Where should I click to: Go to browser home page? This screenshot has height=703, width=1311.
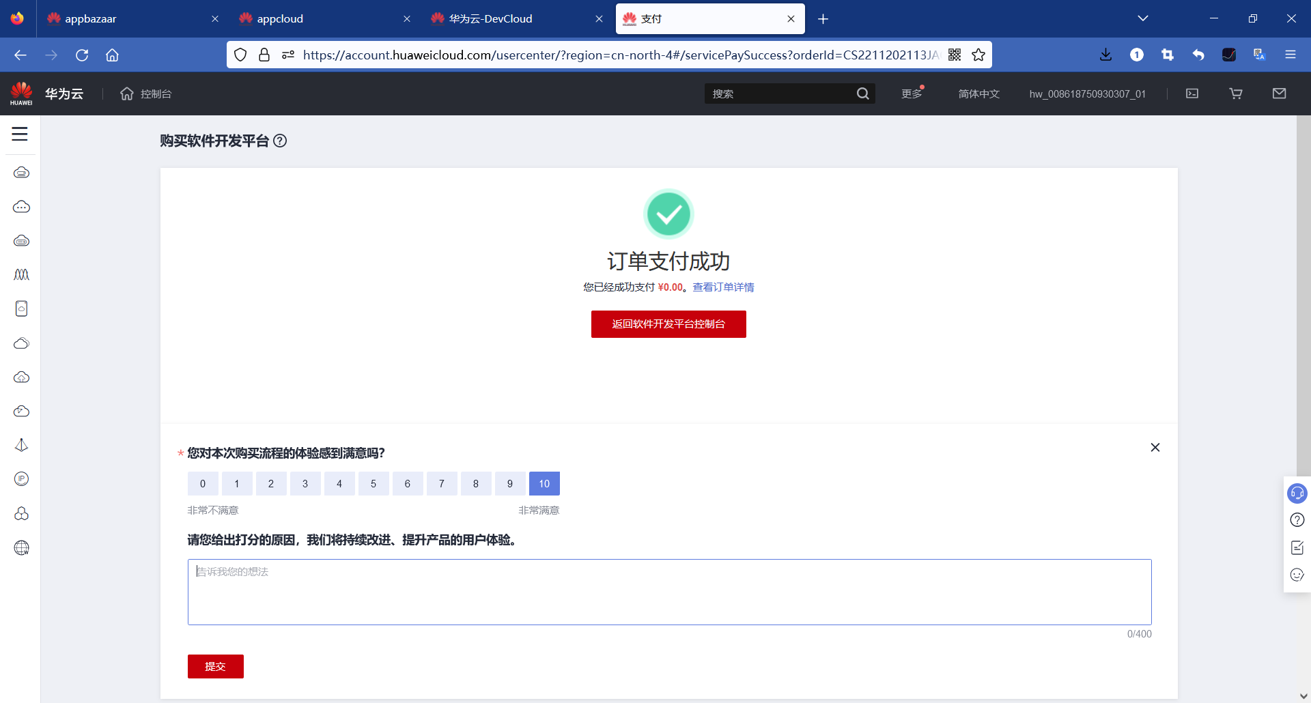[112, 55]
